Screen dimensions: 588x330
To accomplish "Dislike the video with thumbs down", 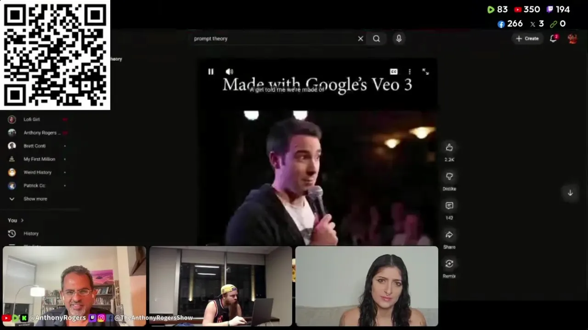I will [x=449, y=176].
